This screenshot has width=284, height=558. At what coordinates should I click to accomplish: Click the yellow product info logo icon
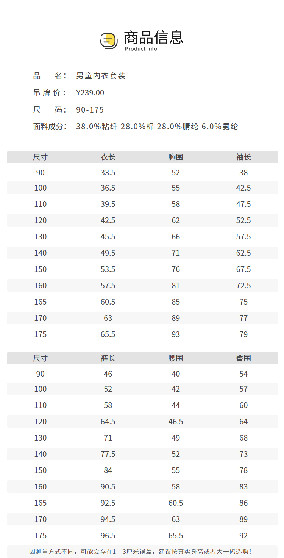[109, 41]
